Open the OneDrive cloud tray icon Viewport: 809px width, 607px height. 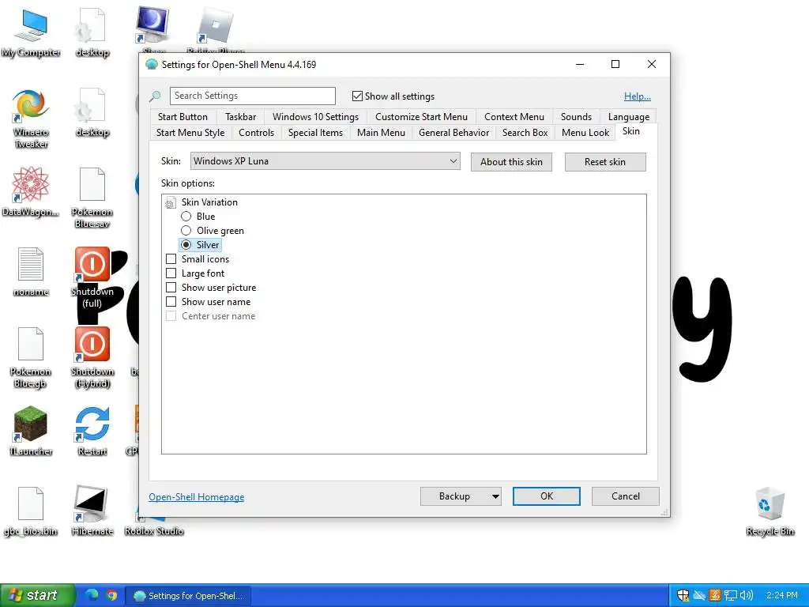pyautogui.click(x=699, y=595)
